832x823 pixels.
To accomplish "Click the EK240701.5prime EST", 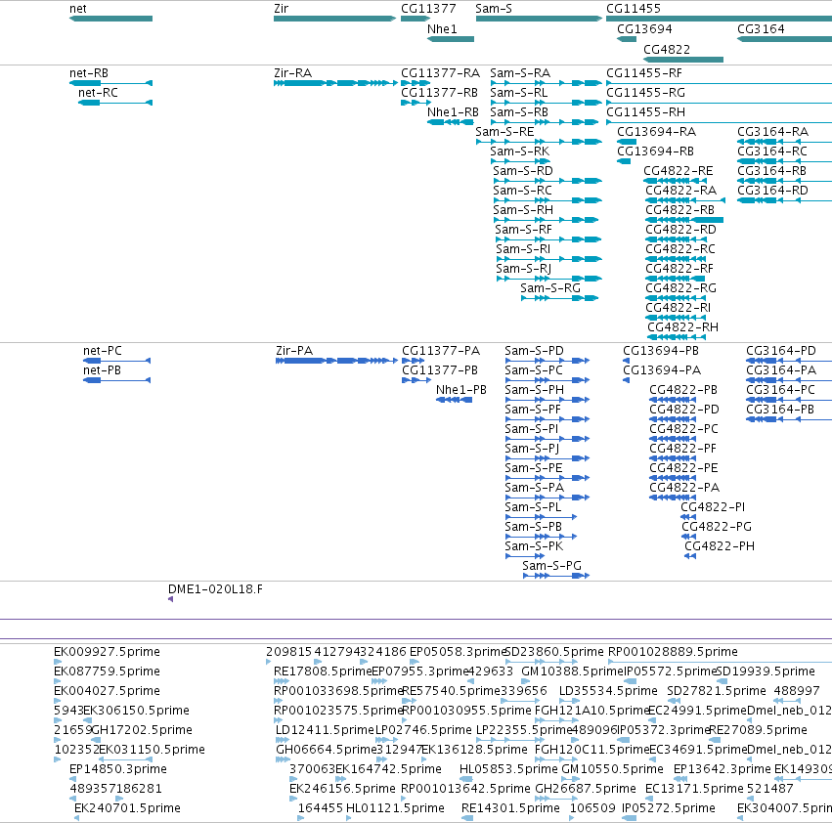I will pyautogui.click(x=77, y=818).
